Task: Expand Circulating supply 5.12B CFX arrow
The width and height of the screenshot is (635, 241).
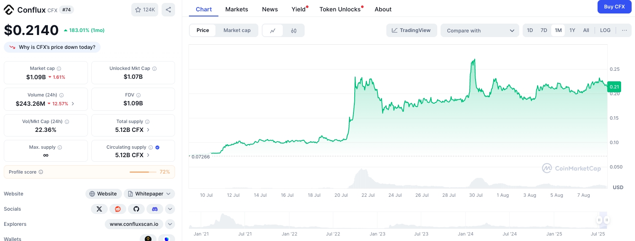Action: (x=148, y=155)
